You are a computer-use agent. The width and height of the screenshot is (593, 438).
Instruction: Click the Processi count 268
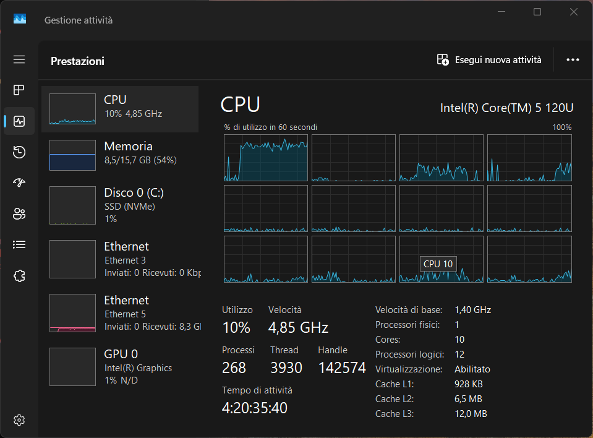pos(234,367)
